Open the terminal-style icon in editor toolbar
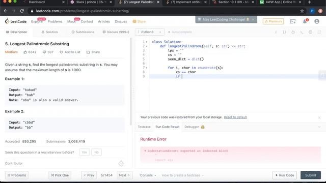Image resolution: width=326 pixels, height=183 pixels. click(302, 32)
